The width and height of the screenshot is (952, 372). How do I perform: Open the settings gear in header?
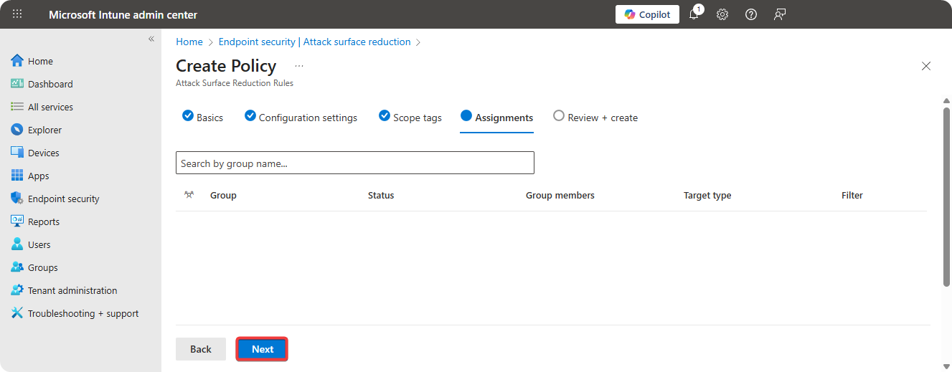coord(722,14)
